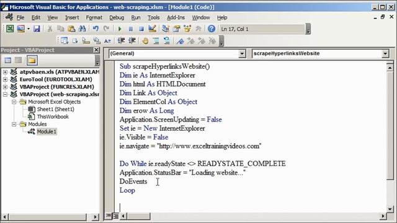The height and width of the screenshot is (223, 397).
Task: Toggle Design Mode icon
Action: click(x=152, y=29)
